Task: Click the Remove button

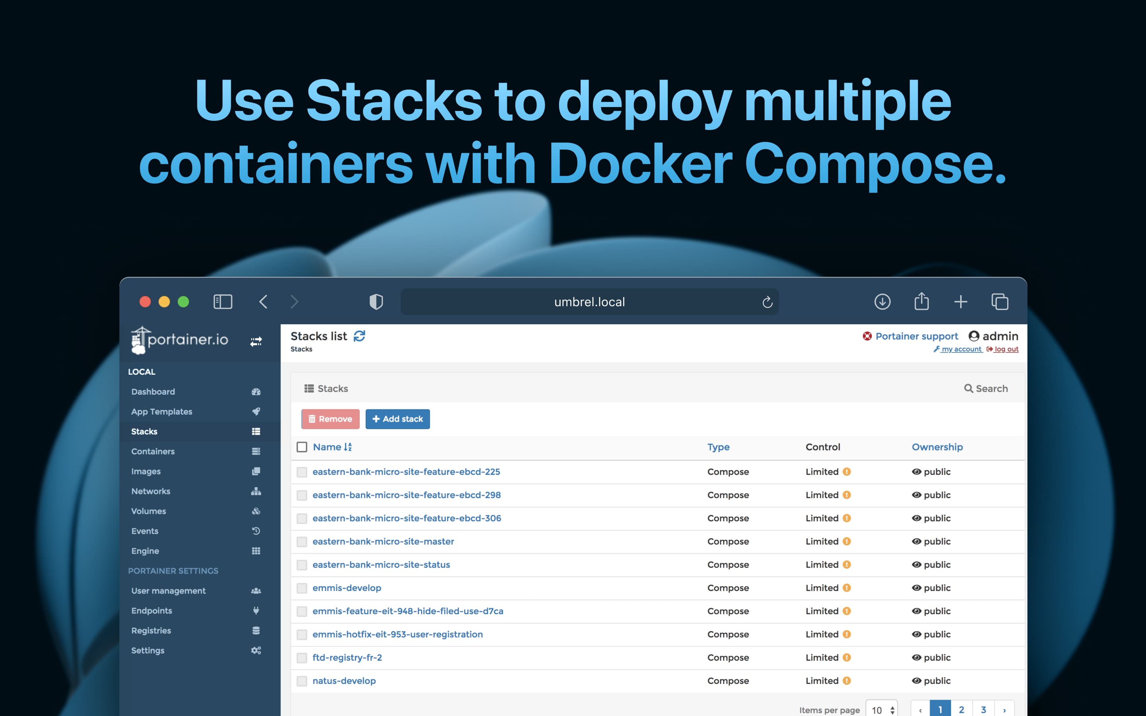Action: [329, 418]
